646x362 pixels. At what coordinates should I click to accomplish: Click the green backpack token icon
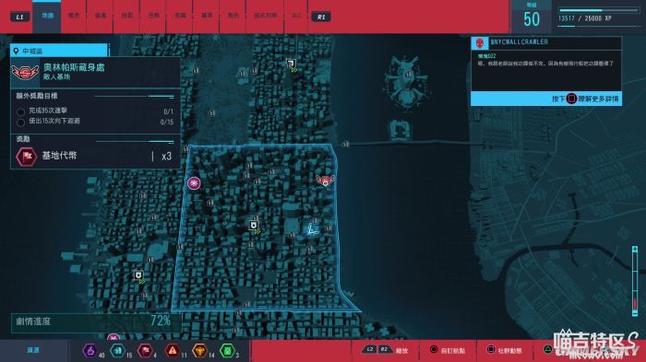click(227, 351)
